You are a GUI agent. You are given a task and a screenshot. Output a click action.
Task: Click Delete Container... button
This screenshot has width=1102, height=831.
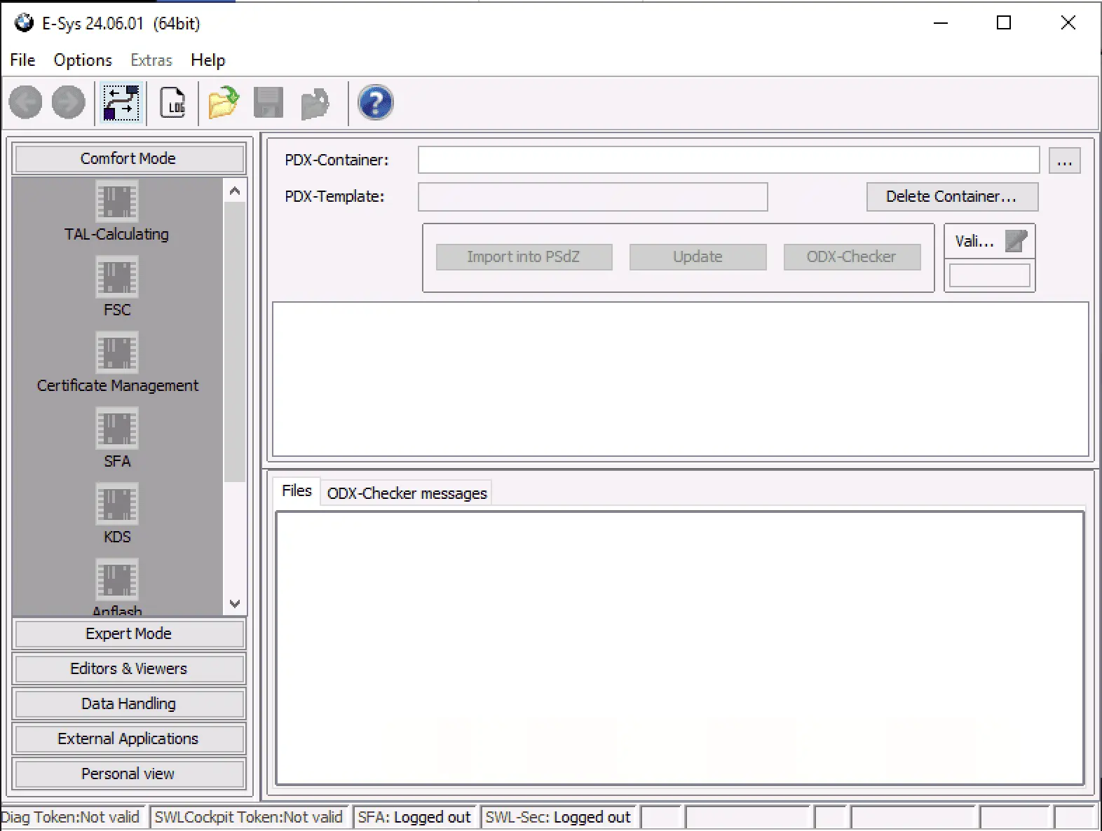click(x=952, y=197)
